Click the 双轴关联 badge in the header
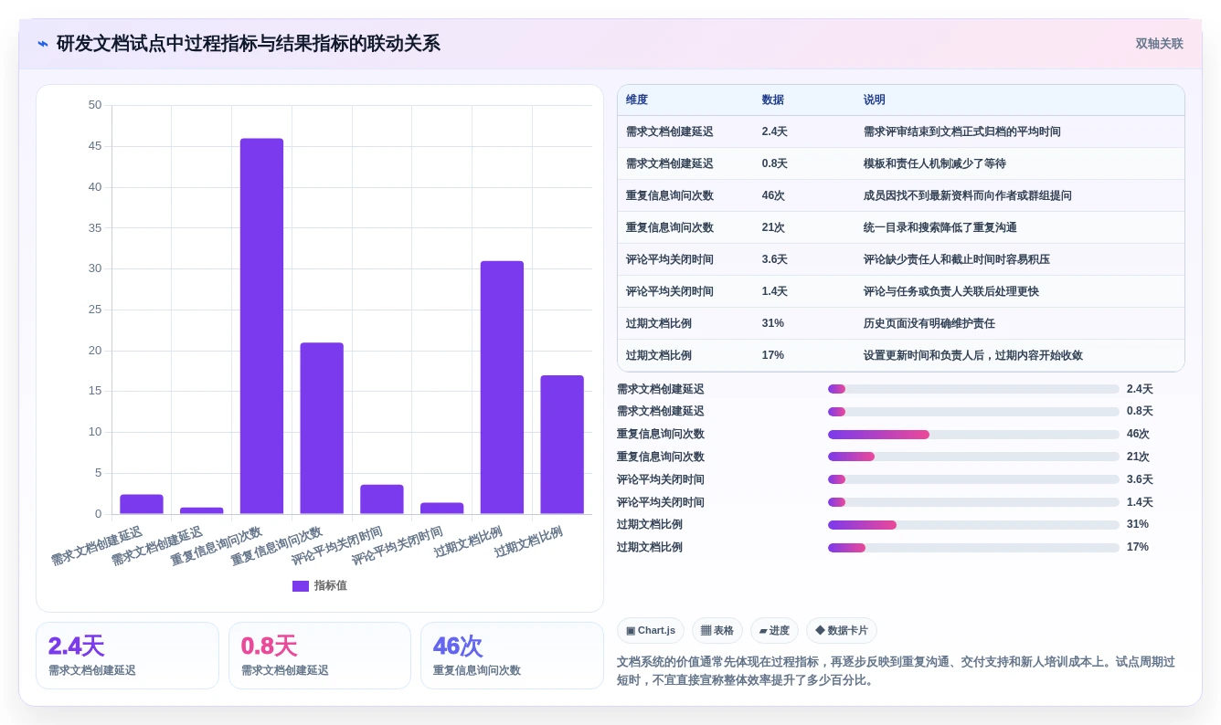 (x=1159, y=44)
